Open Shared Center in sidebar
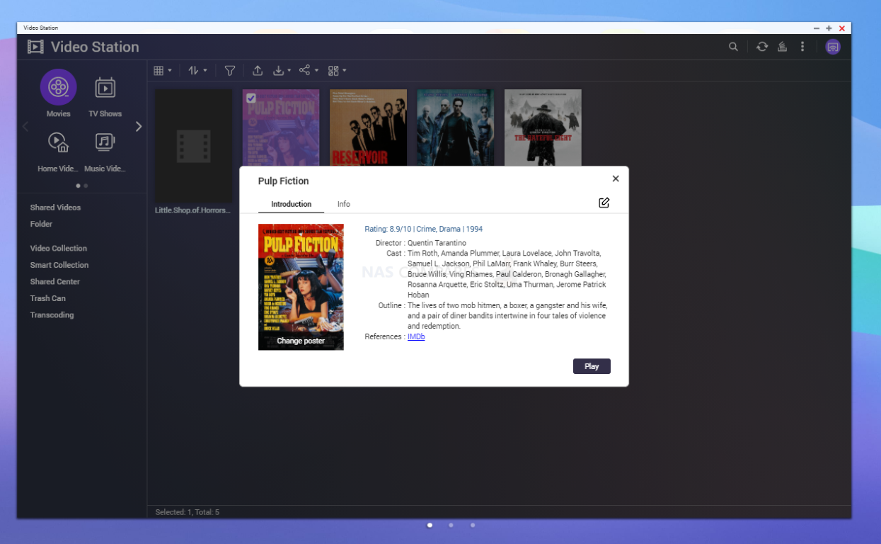Screen dimensions: 881x544 click(54, 282)
